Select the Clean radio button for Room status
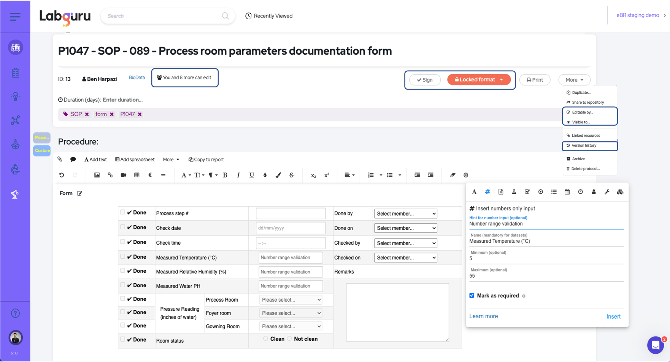Screen dimensions: 670x362 (x=265, y=338)
